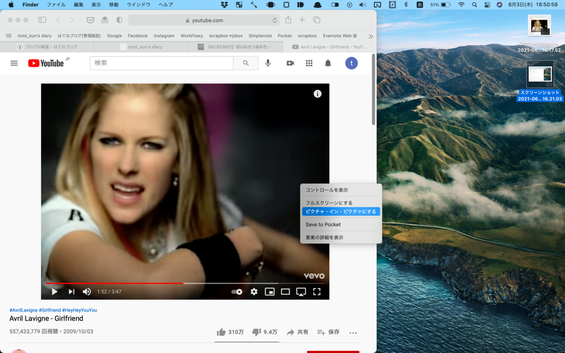Open the YouTube apps grid icon
Viewport: 565px width, 353px height.
[309, 63]
